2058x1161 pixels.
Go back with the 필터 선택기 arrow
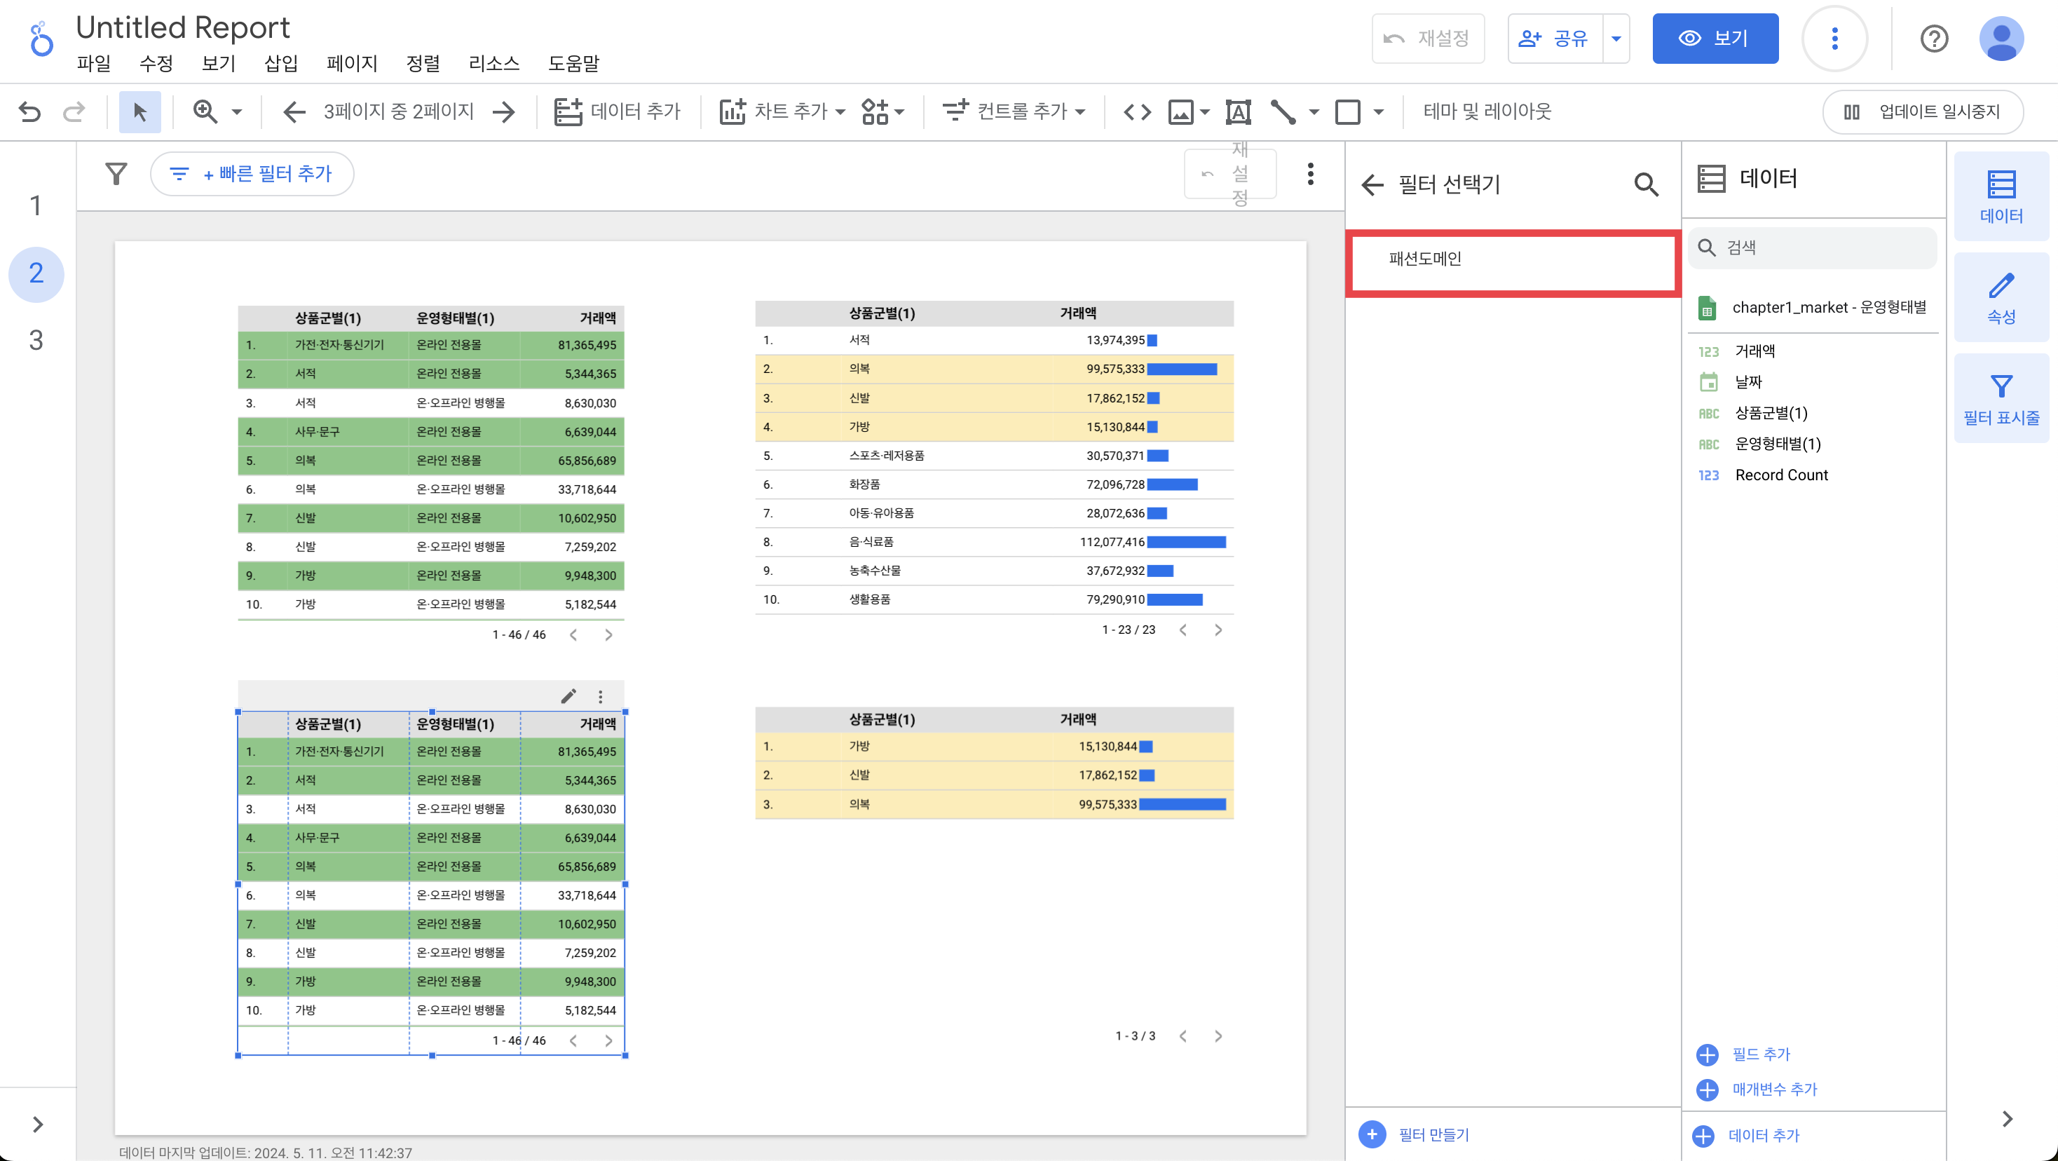pos(1372,184)
